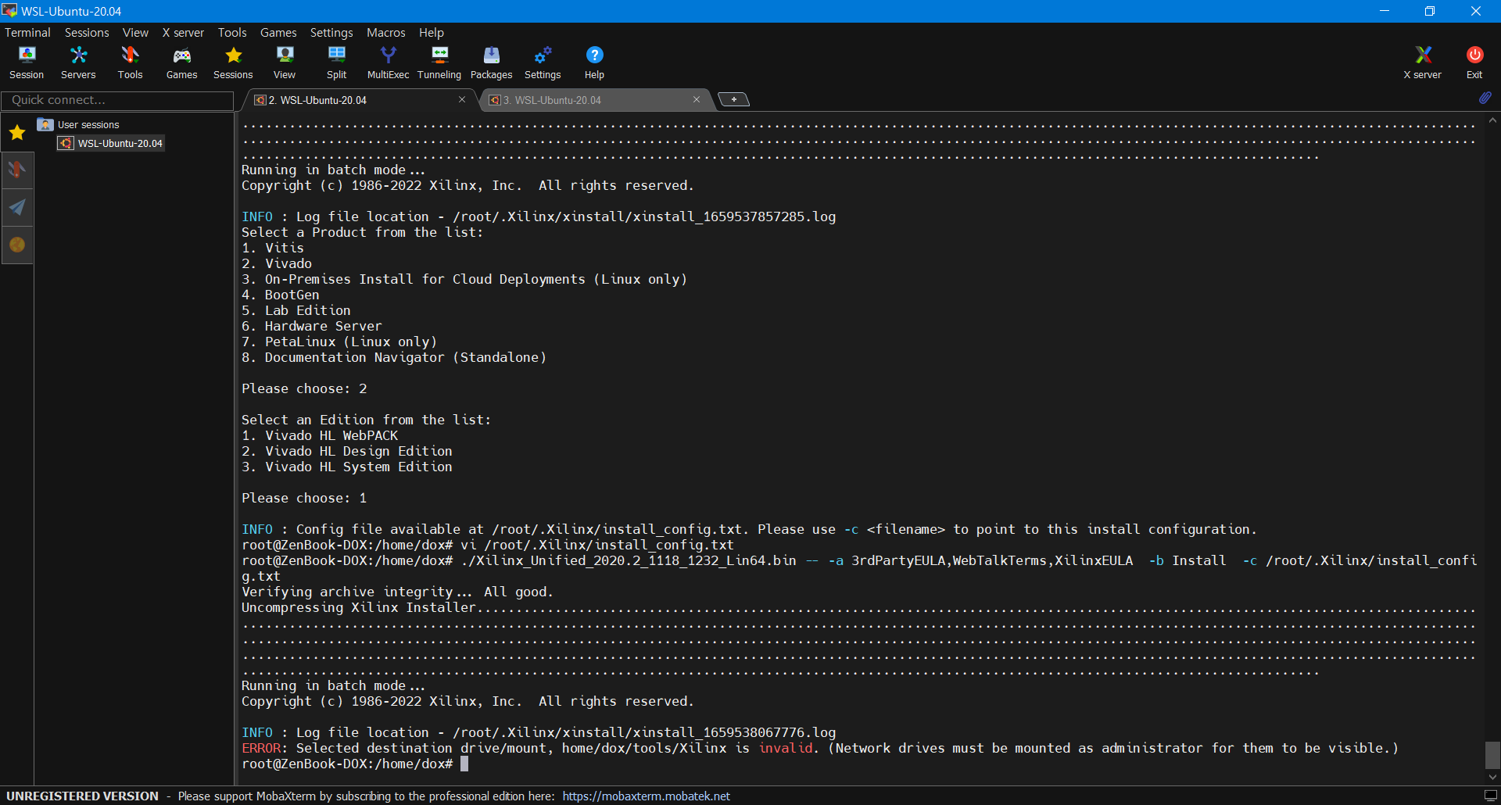Click the Help question mark icon
1501x805 pixels.
click(594, 62)
